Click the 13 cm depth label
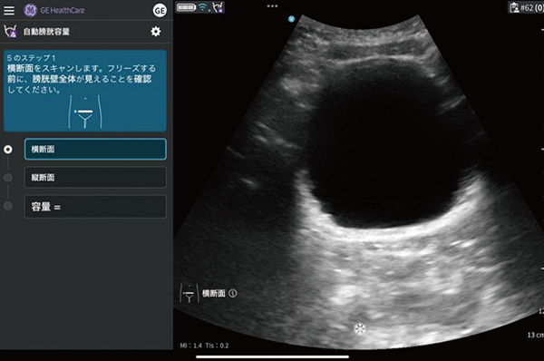 [535, 335]
